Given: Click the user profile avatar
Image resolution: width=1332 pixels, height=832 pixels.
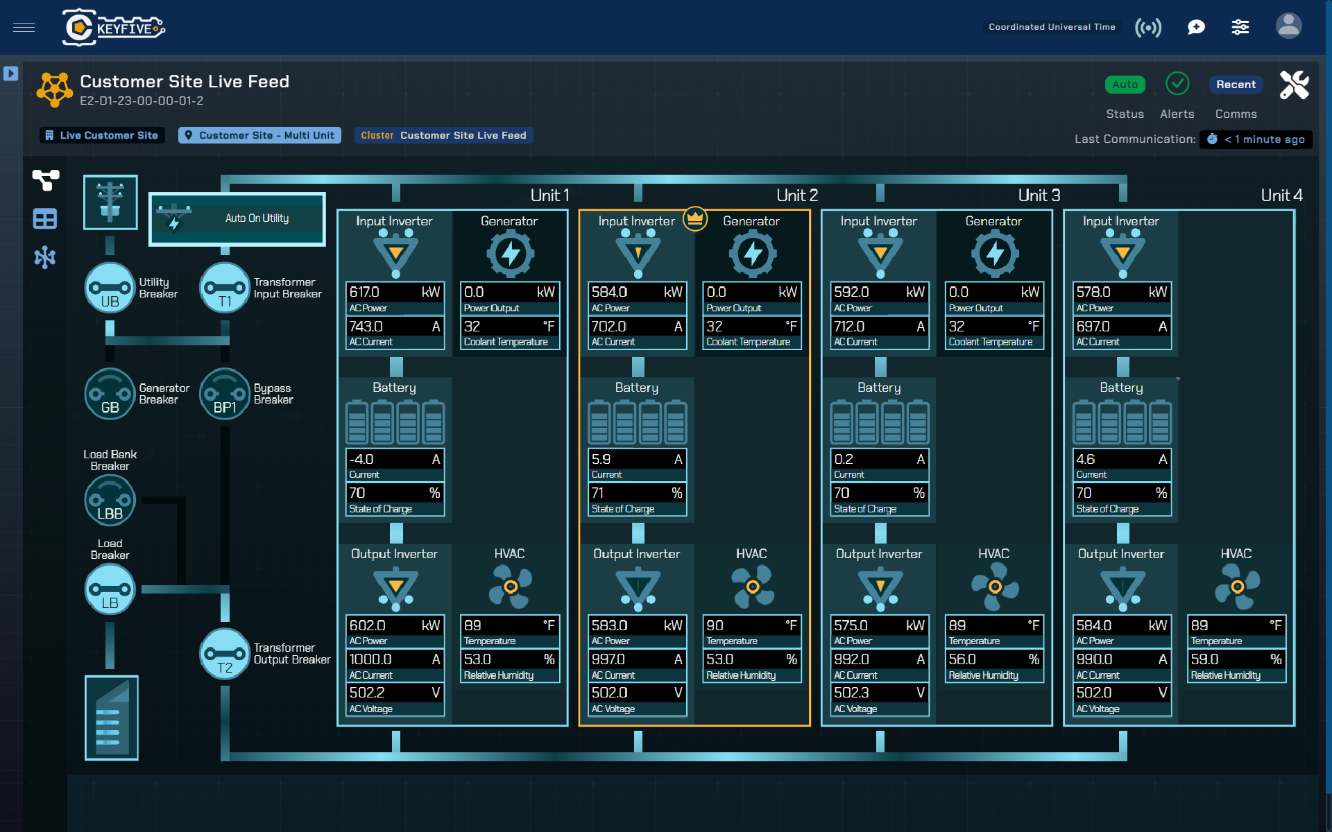Looking at the screenshot, I should tap(1288, 26).
